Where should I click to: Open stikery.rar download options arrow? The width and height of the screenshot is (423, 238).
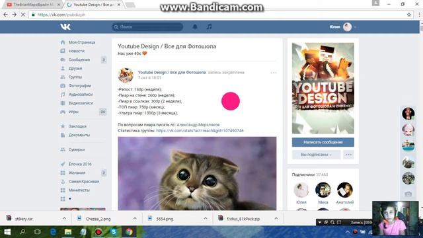pyautogui.click(x=64, y=219)
